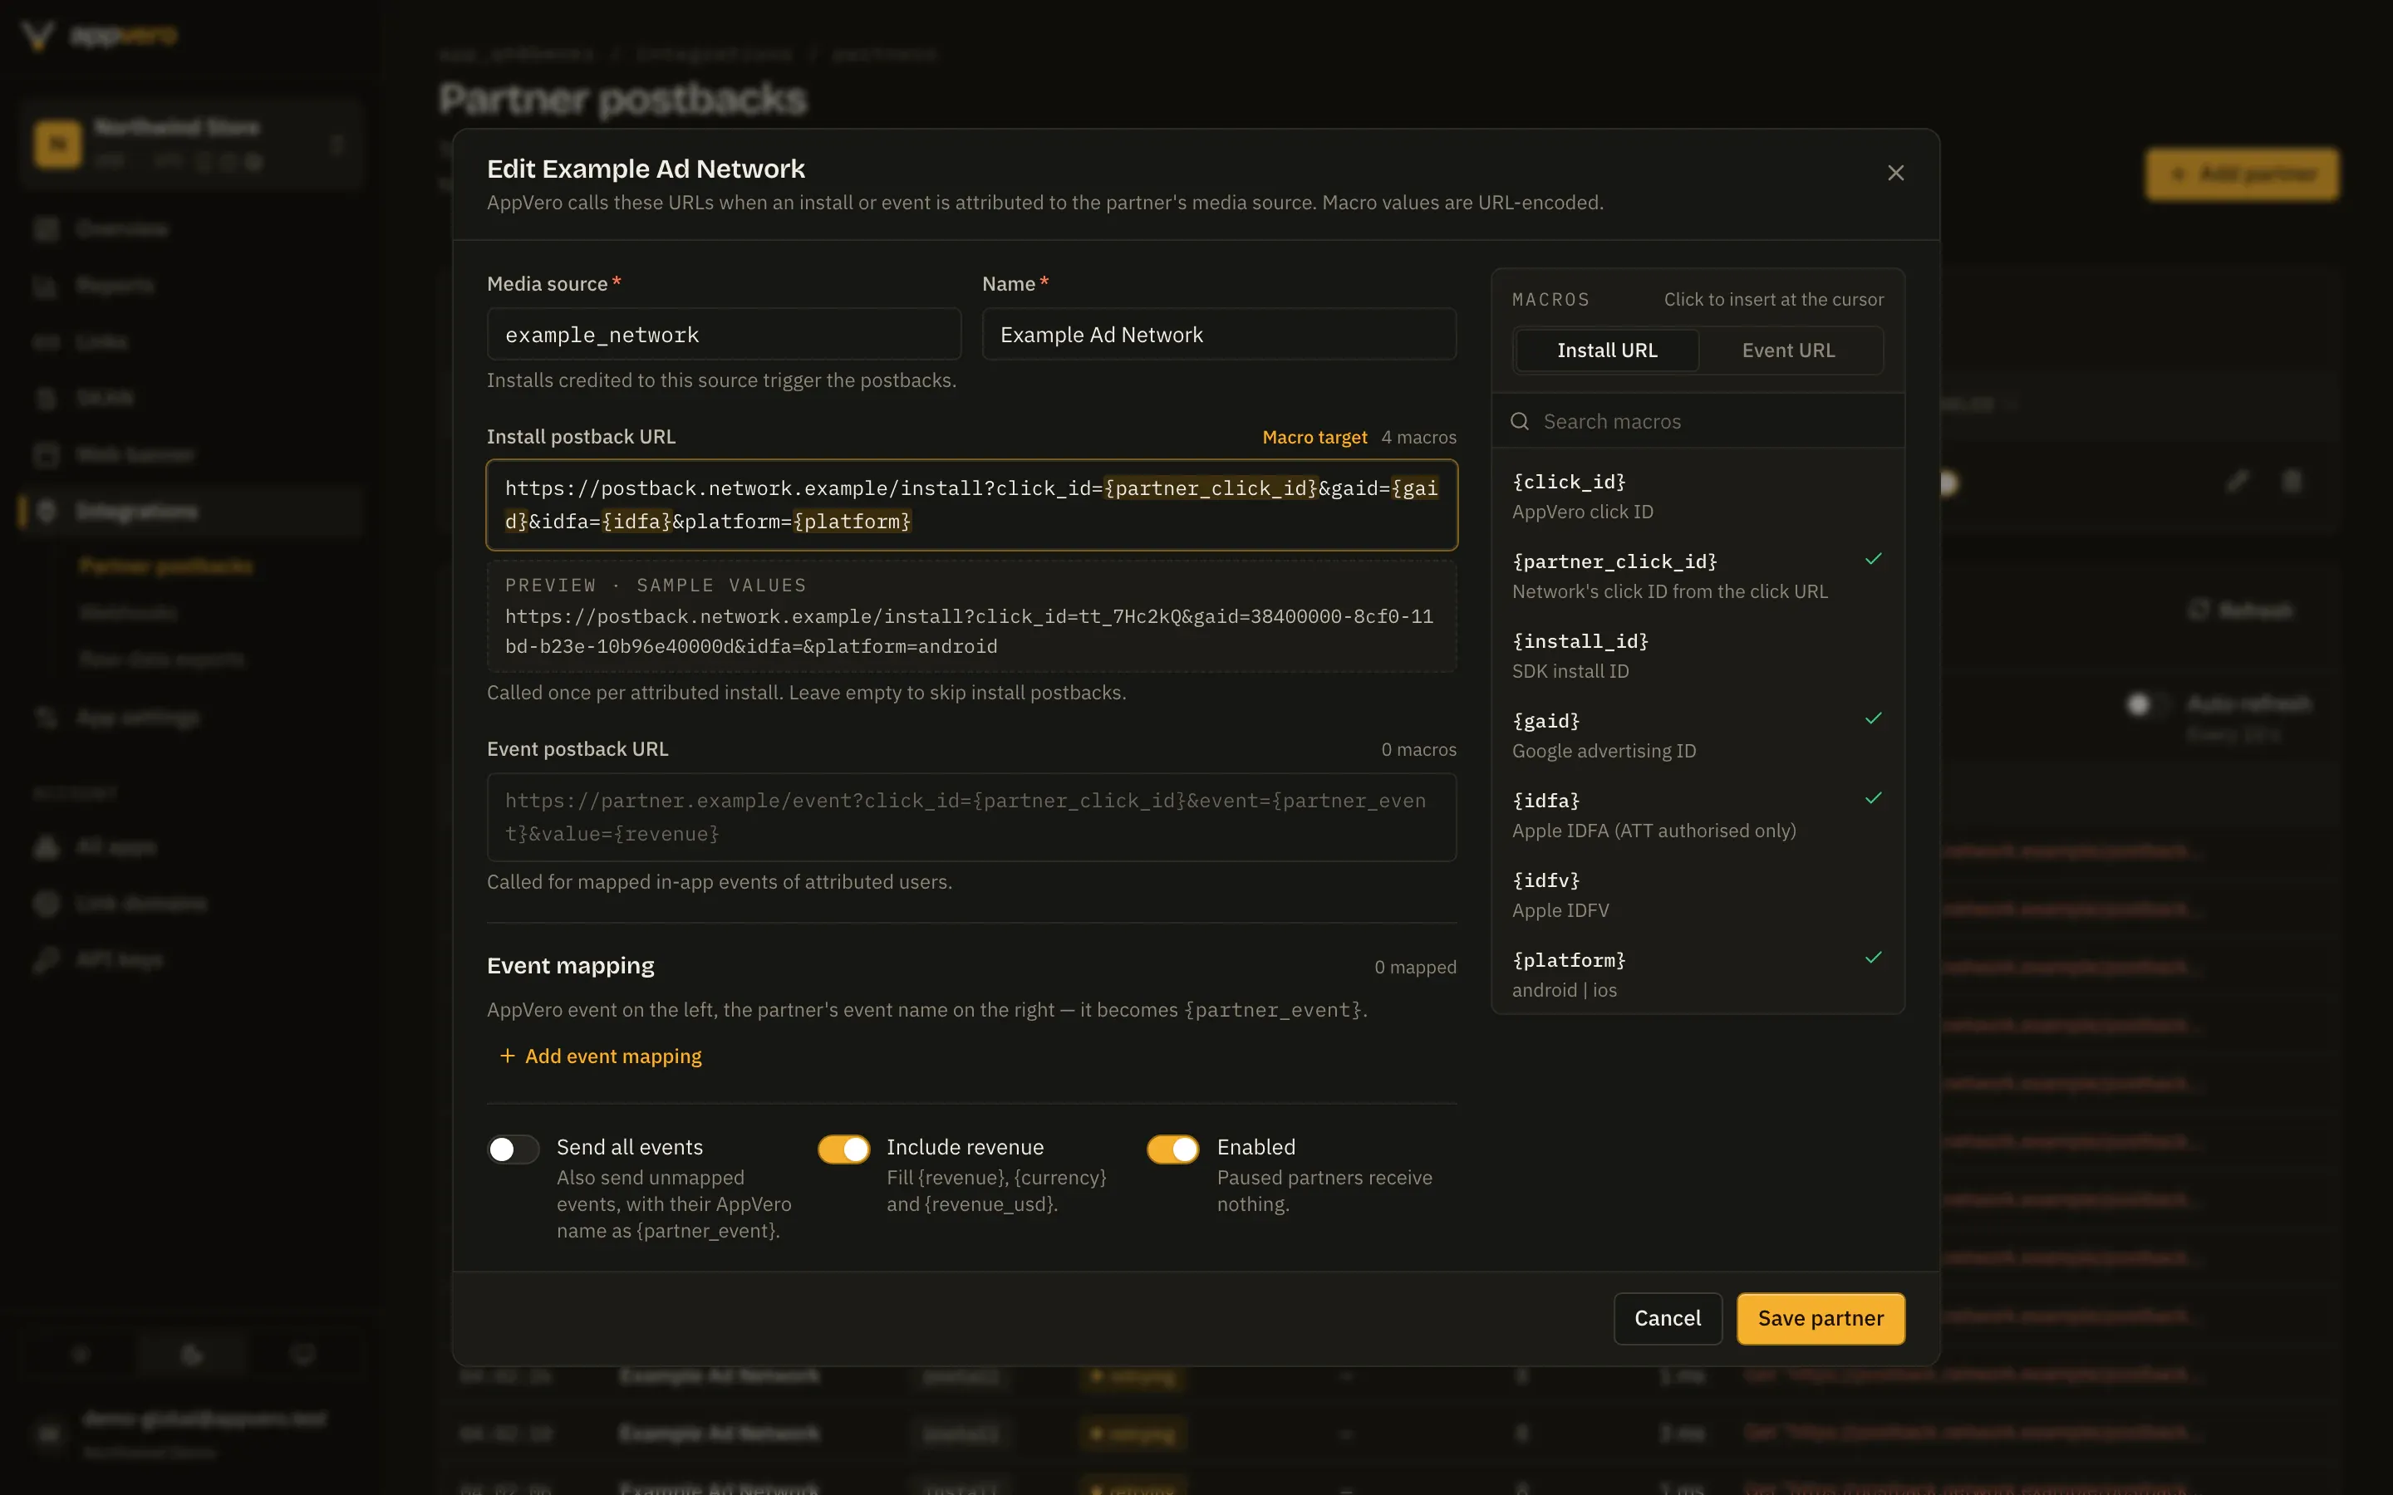Screen dimensions: 2393x1495
Task: Insert the {partner_click_id} macro
Action: click(x=1698, y=576)
